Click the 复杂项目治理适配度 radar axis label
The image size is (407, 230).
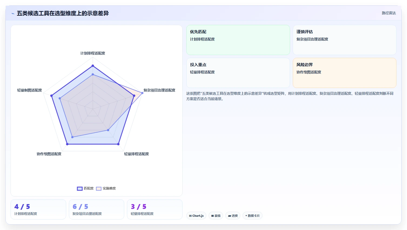pos(159,90)
